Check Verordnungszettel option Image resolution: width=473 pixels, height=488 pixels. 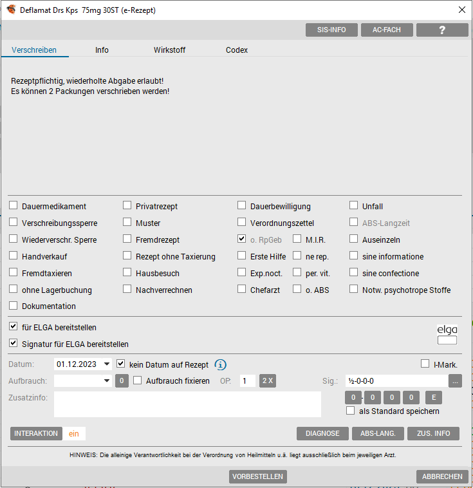[241, 222]
